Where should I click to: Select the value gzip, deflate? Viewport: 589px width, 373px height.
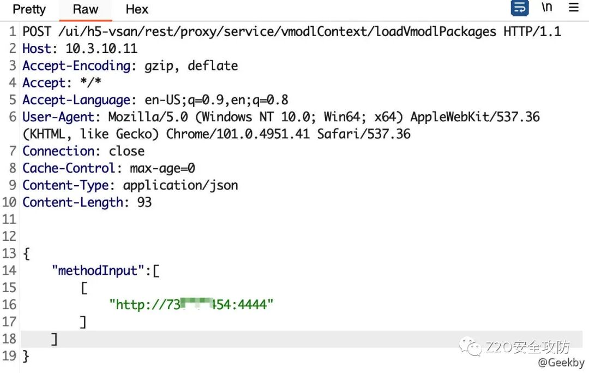(x=191, y=66)
